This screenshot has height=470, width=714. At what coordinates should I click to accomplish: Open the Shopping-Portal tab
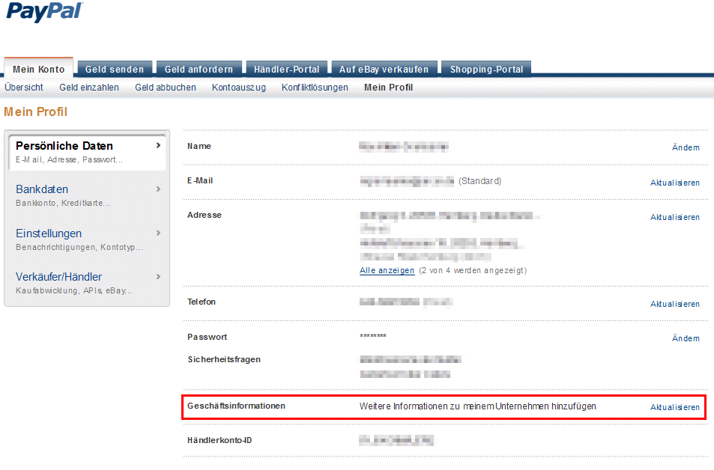486,69
